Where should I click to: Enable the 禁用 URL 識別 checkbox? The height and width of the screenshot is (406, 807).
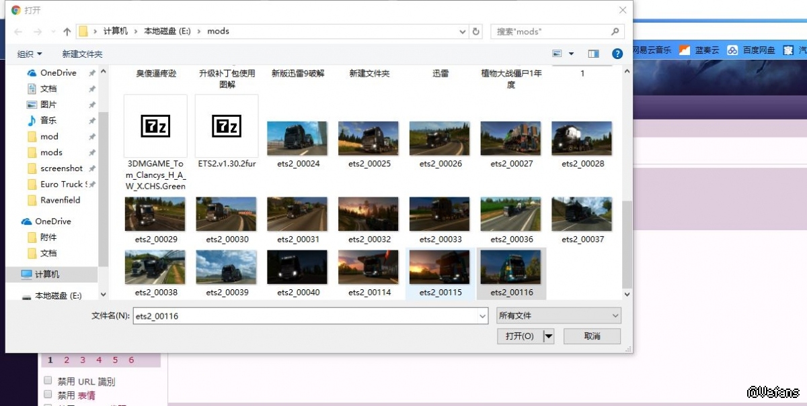[x=48, y=380]
